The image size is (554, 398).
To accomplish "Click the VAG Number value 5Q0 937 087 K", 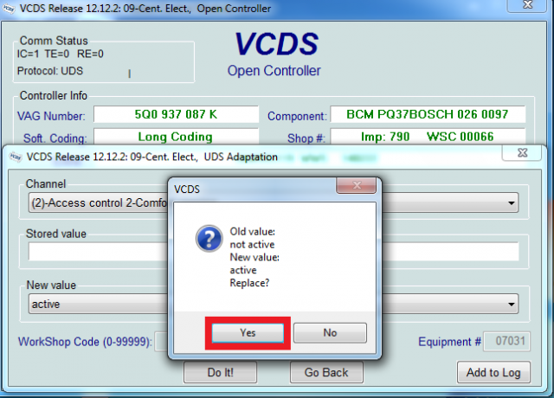I will [176, 114].
